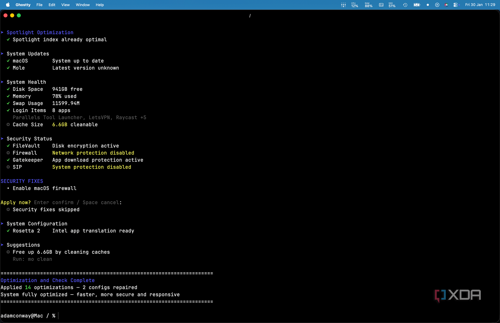This screenshot has width=500, height=323.
Task: Click the '941GB free' value
Action: (x=67, y=89)
